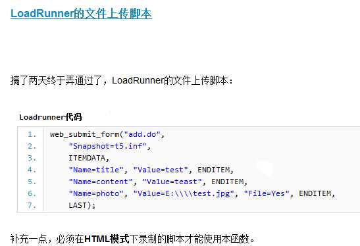Click the "Value=teast" string in line 5
This screenshot has width=360, height=246.
coord(172,182)
